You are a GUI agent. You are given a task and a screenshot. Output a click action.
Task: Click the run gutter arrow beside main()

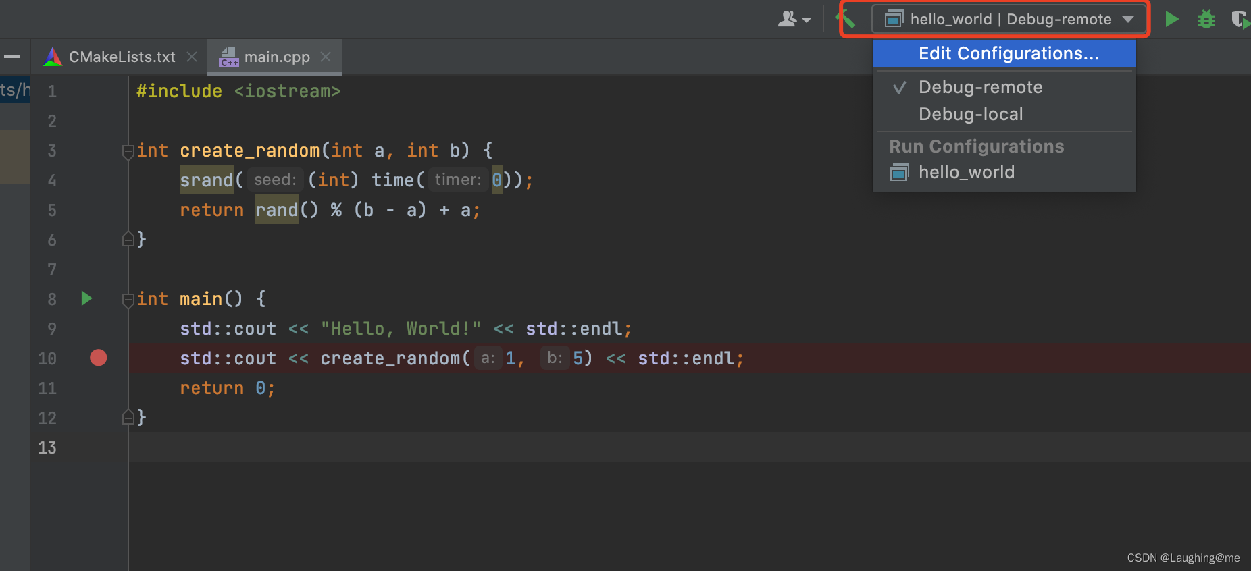tap(86, 298)
